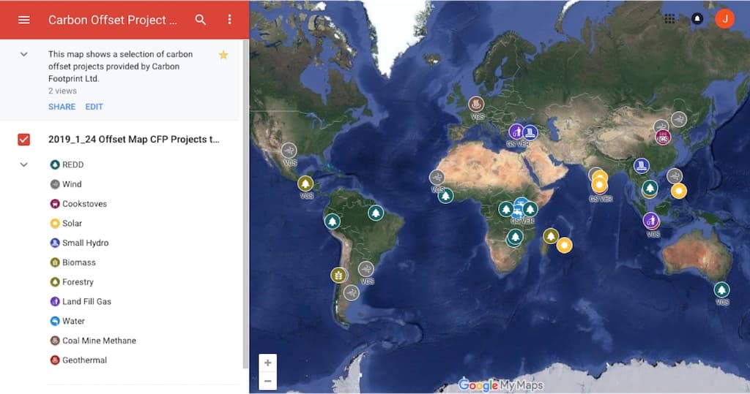The image size is (750, 394).
Task: Click the wind marker in southern Argentina
Action: (x=351, y=292)
